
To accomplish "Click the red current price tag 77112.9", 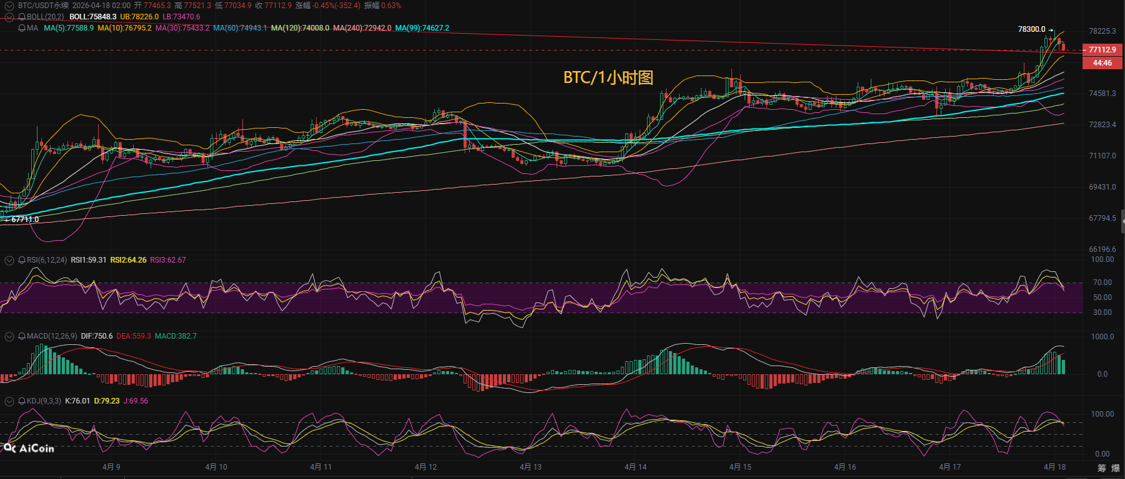I will [1102, 50].
